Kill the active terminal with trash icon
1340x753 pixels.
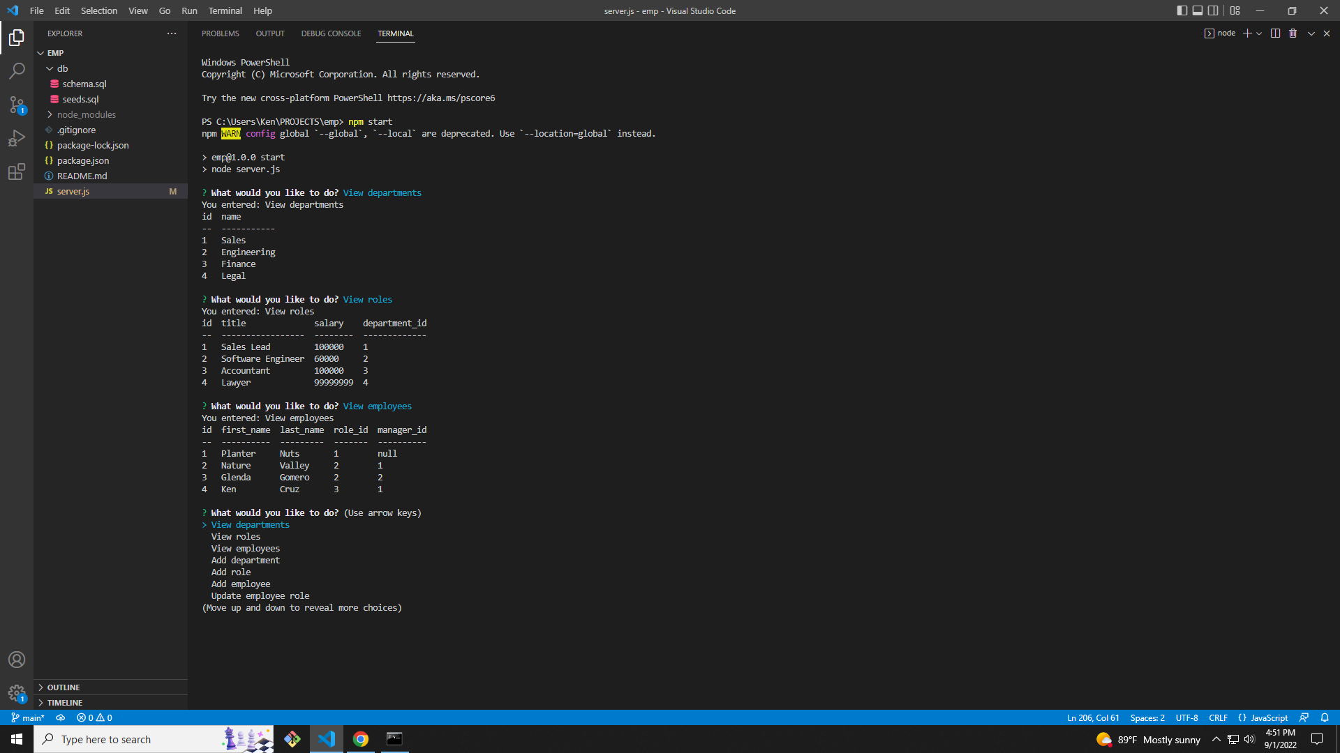coord(1293,33)
